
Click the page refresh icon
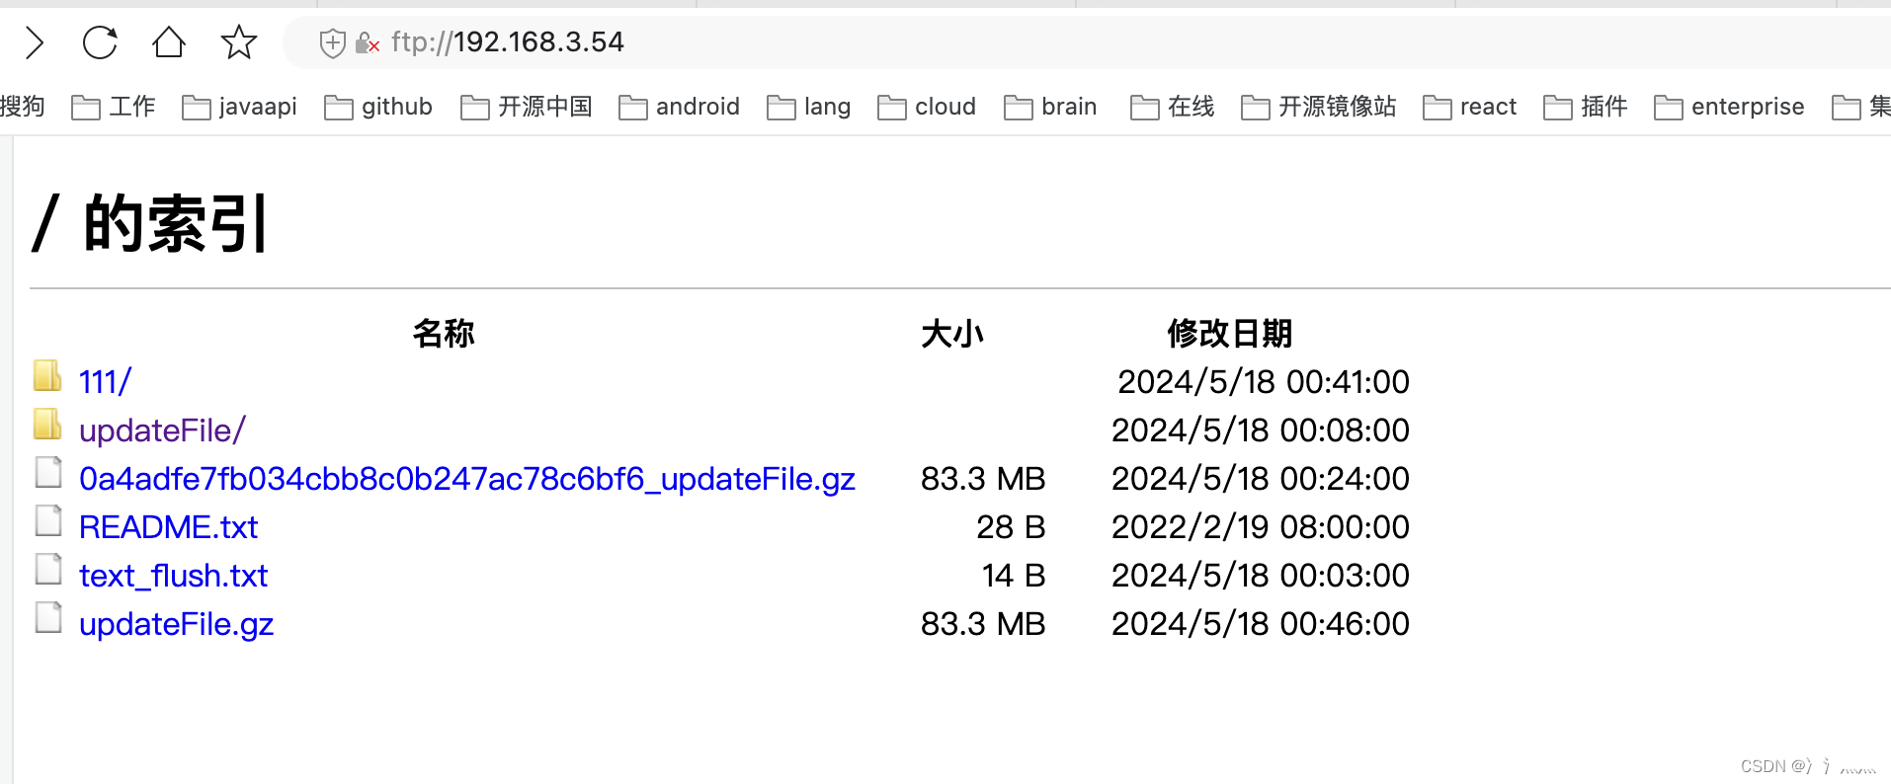click(x=100, y=43)
